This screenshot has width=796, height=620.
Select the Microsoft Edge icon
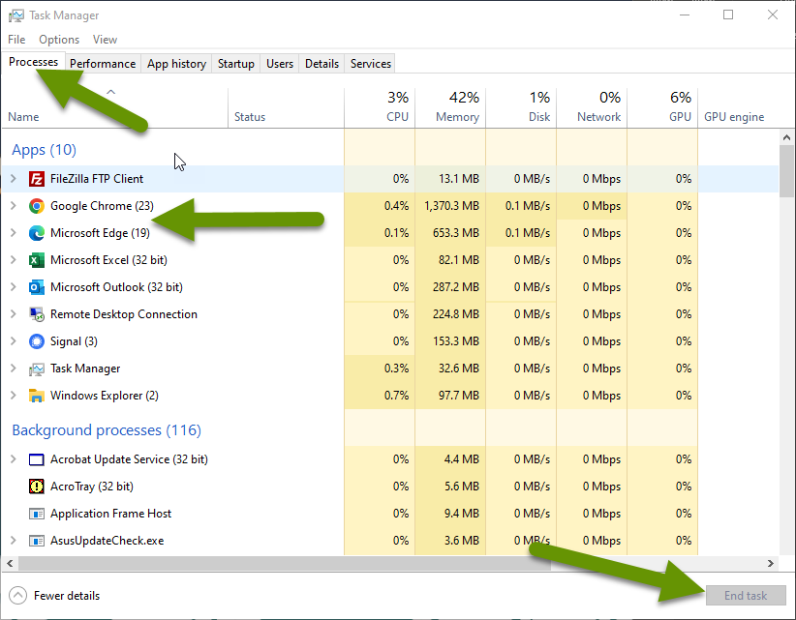pyautogui.click(x=35, y=233)
